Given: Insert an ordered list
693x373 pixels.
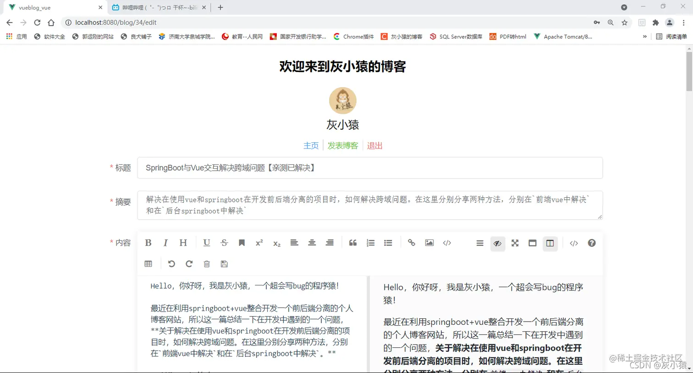Looking at the screenshot, I should click(x=371, y=243).
